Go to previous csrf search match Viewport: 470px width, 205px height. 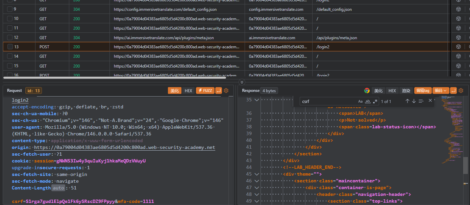coord(407,101)
